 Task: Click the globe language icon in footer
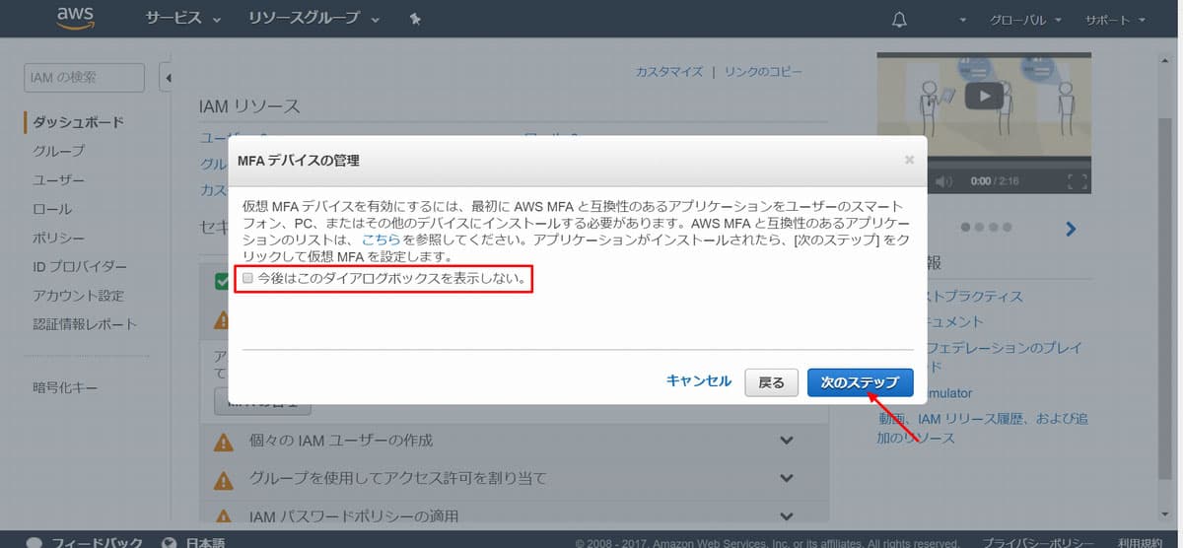click(x=170, y=543)
